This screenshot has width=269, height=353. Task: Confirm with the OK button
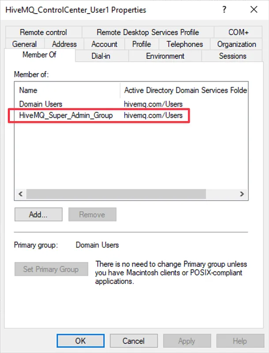81,341
